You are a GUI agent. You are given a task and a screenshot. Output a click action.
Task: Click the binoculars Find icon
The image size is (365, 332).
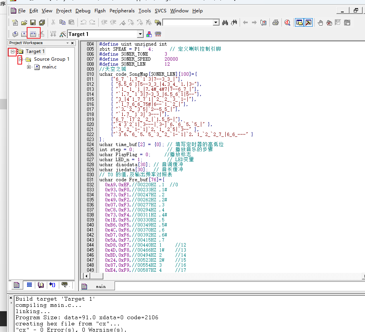click(x=225, y=22)
